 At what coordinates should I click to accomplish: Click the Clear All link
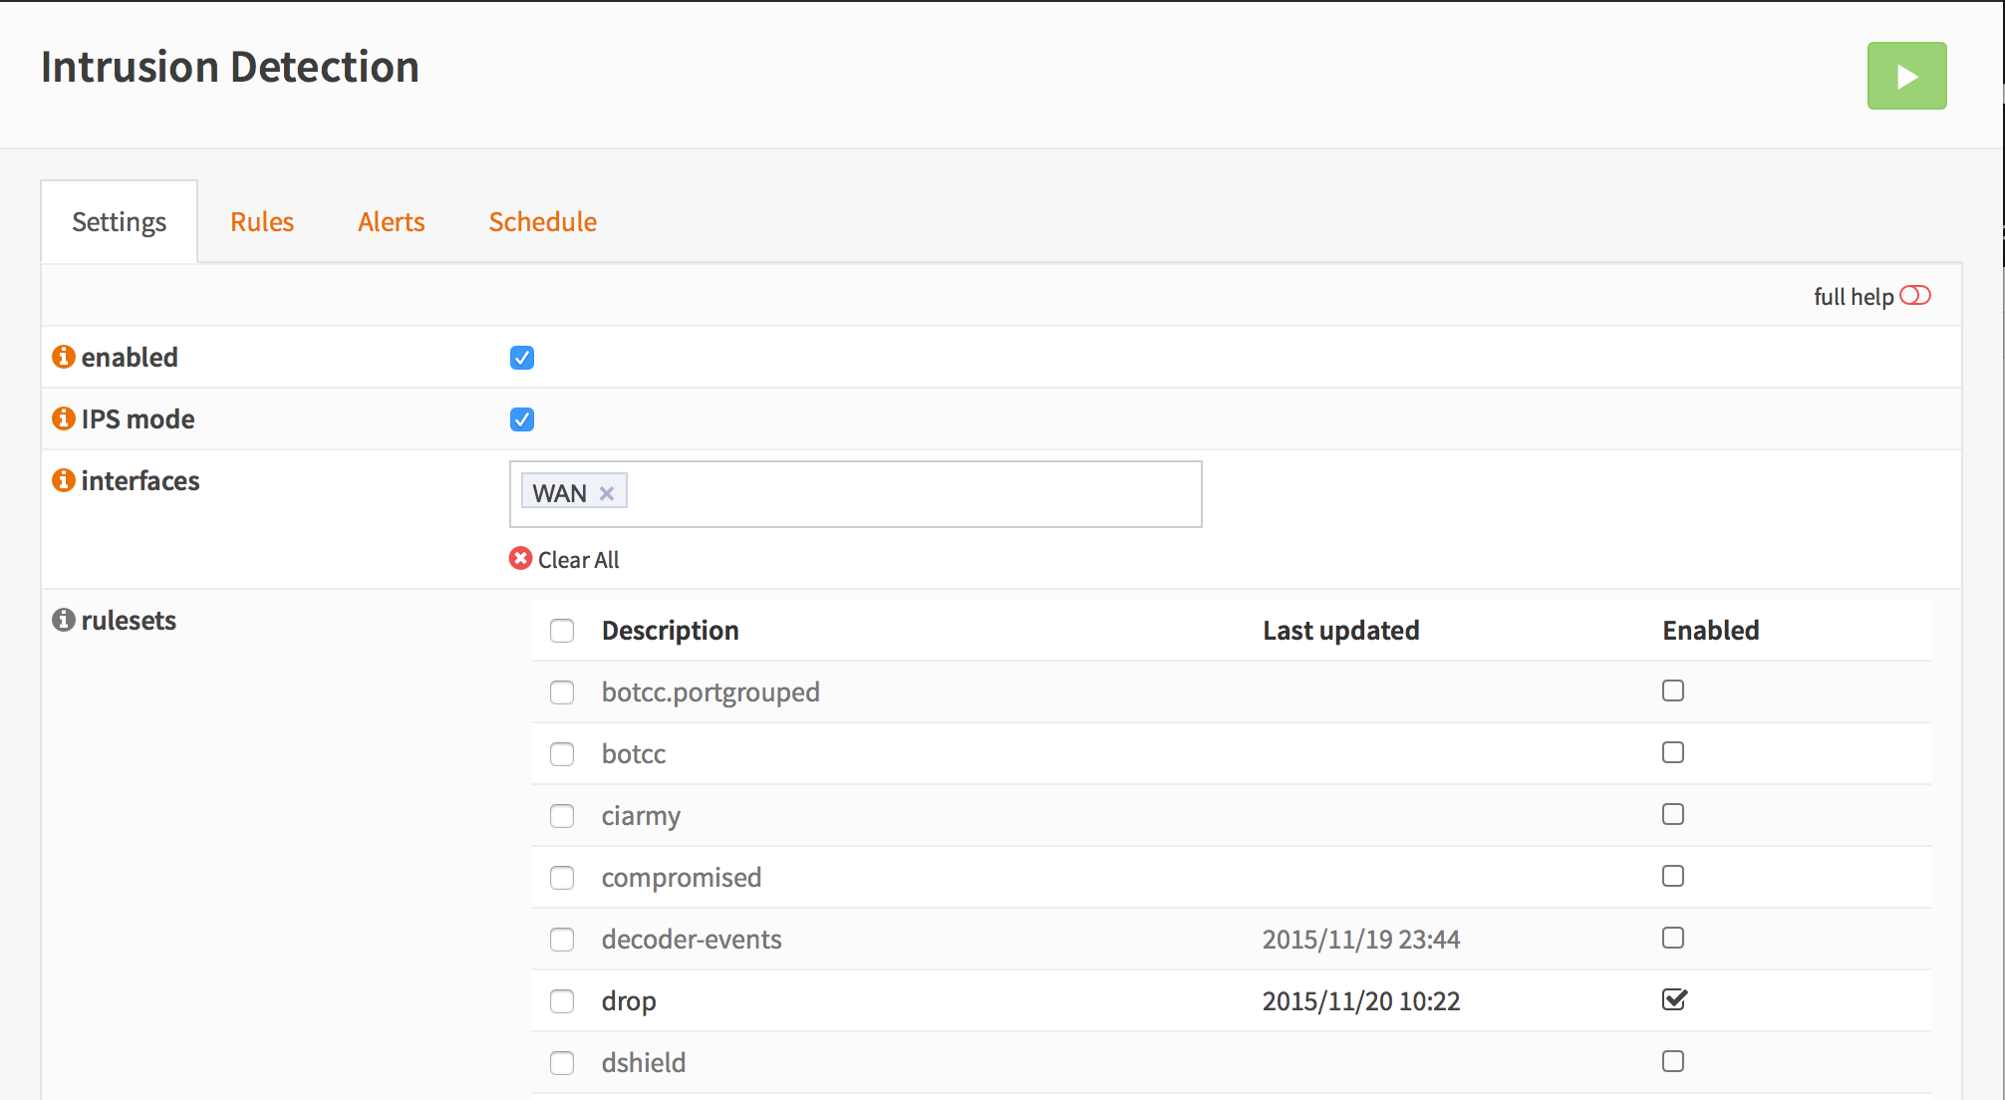tap(578, 560)
